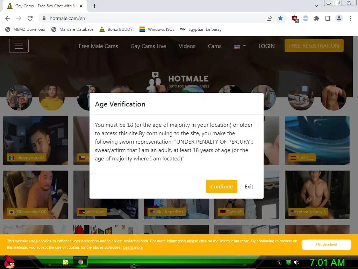Expand the language flag dropdown

click(x=240, y=46)
